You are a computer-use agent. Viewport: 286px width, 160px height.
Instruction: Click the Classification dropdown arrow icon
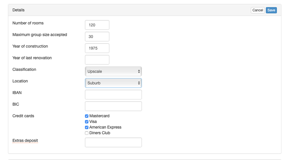[x=139, y=72]
